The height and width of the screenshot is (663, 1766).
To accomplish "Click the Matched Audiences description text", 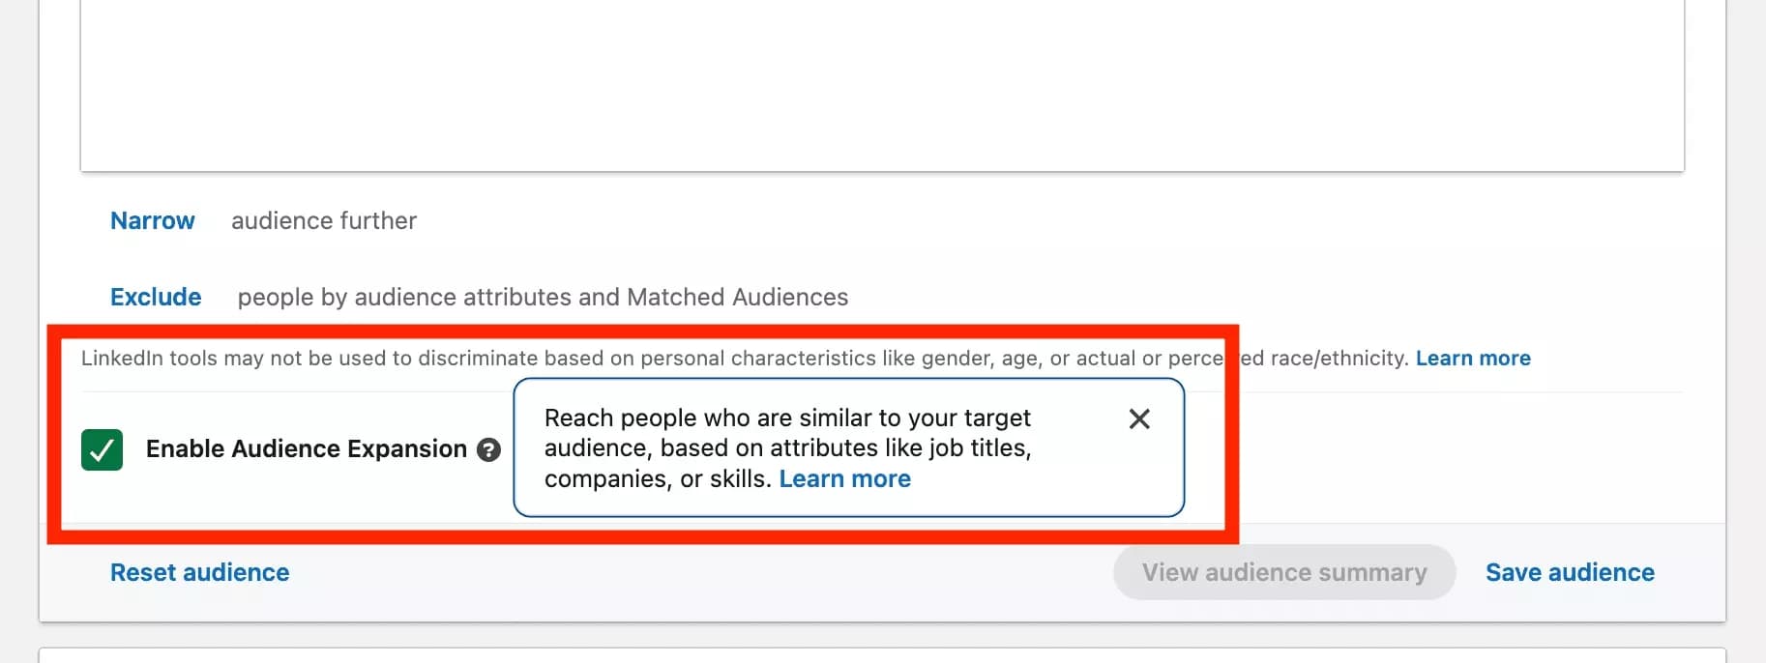I will pos(544,297).
